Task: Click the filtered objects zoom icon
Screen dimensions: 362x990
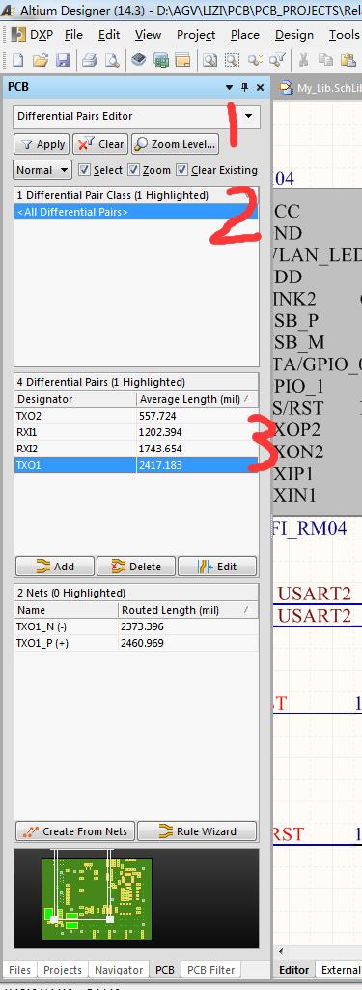Action: point(277,61)
